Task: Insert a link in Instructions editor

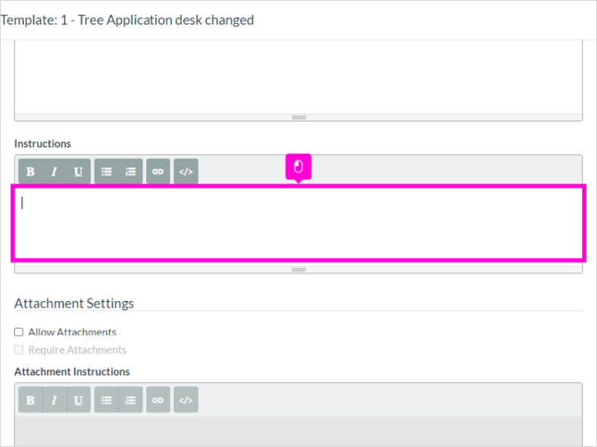Action: [158, 172]
